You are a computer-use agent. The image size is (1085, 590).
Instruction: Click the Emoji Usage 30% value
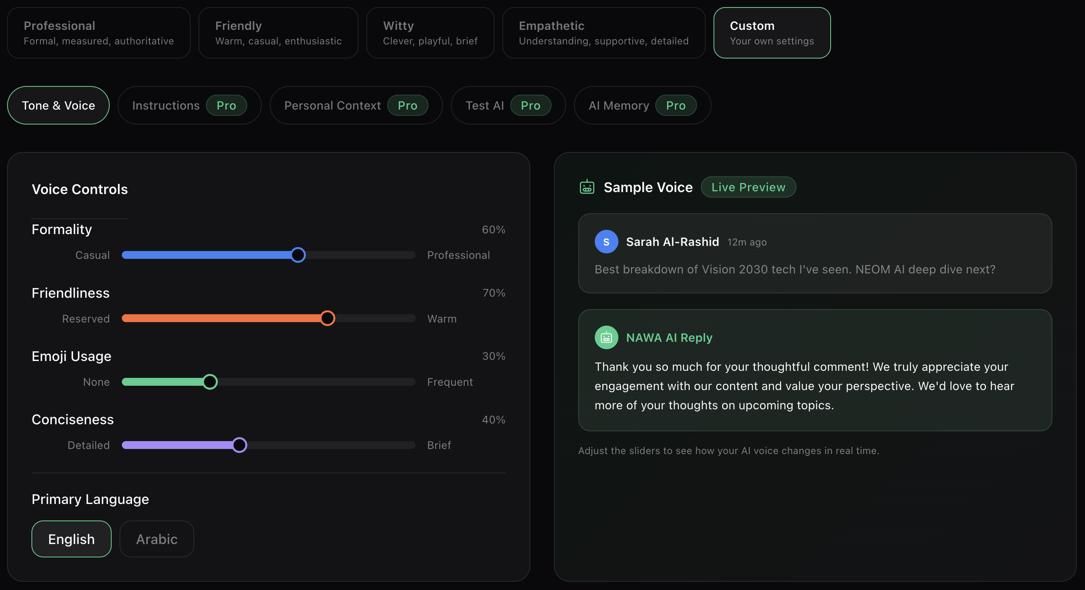click(494, 356)
